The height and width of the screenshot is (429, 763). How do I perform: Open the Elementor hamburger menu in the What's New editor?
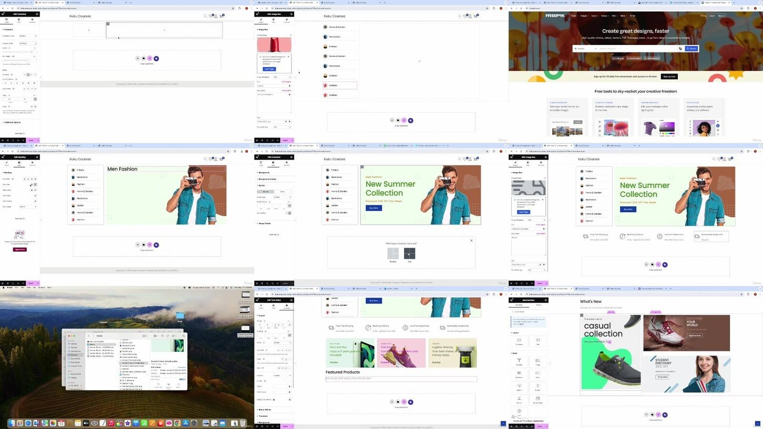[512, 300]
